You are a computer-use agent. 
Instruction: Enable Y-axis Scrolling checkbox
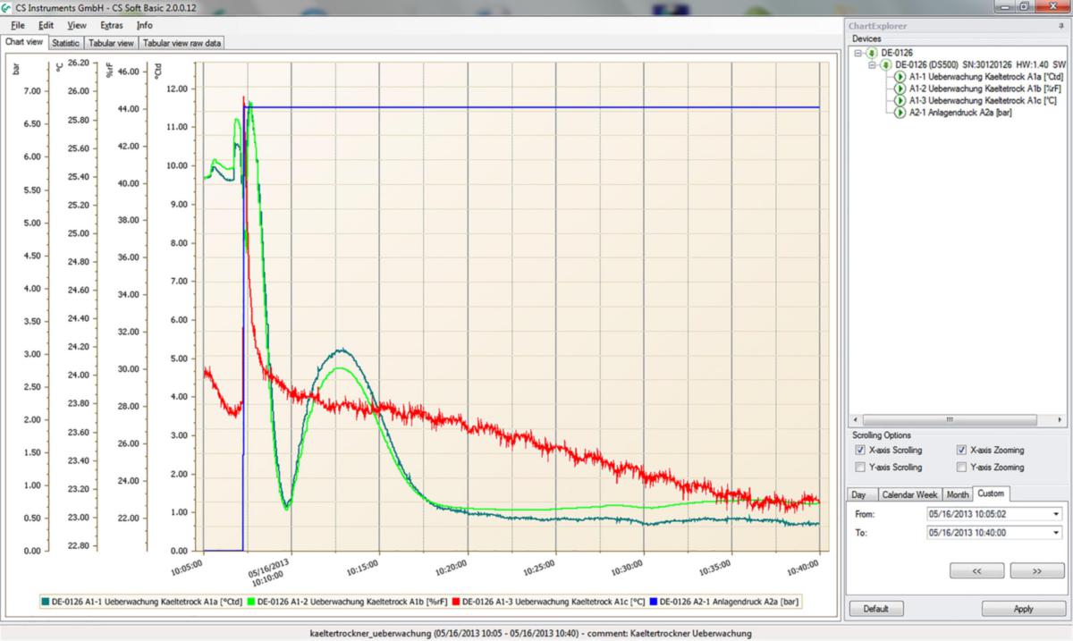pos(860,468)
